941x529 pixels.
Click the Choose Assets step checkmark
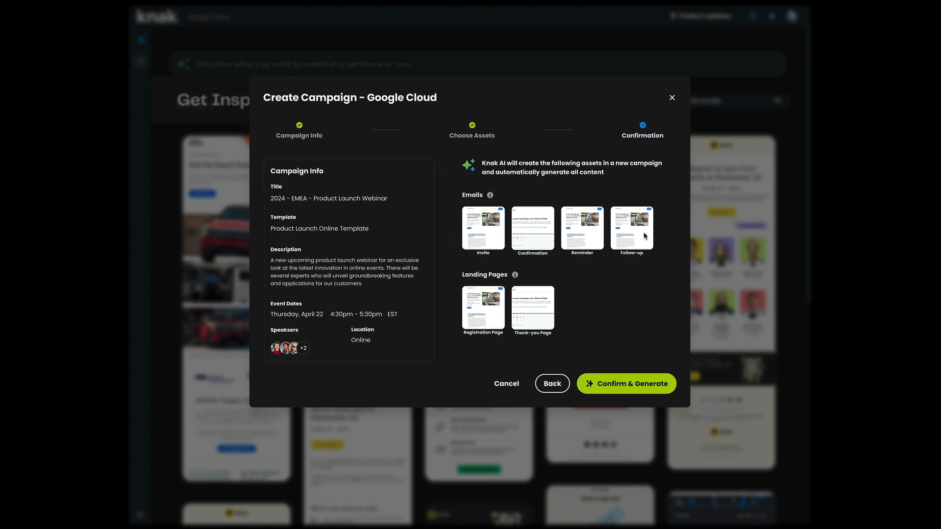pos(472,125)
